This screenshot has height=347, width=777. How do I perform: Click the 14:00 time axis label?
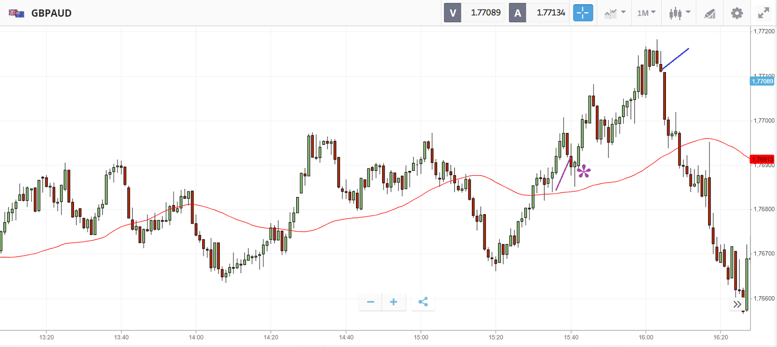(x=196, y=338)
